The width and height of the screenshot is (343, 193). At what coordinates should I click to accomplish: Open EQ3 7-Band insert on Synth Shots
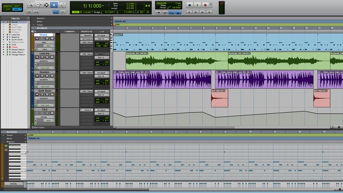coord(86,91)
